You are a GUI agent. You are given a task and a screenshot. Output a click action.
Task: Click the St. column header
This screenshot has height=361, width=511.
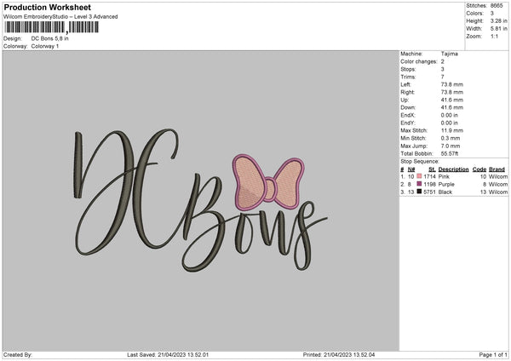coord(432,169)
